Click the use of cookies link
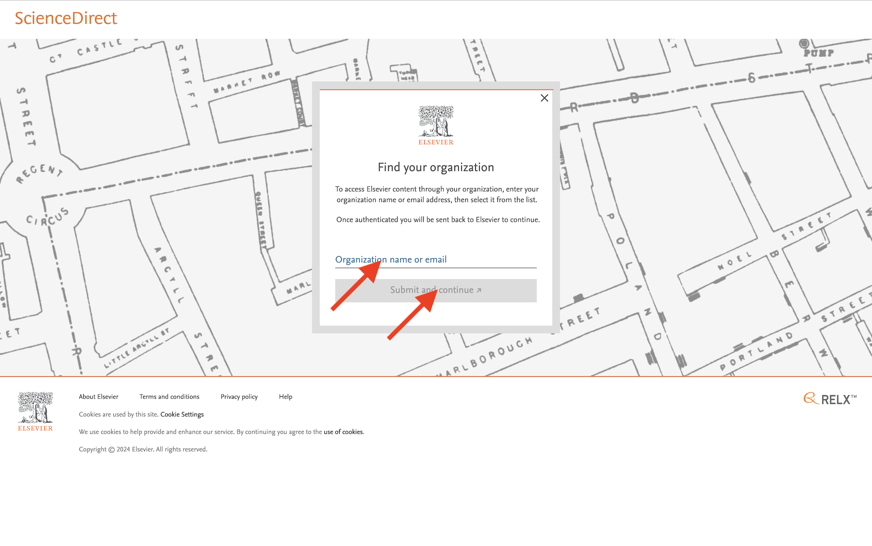The height and width of the screenshot is (546, 872). click(343, 432)
